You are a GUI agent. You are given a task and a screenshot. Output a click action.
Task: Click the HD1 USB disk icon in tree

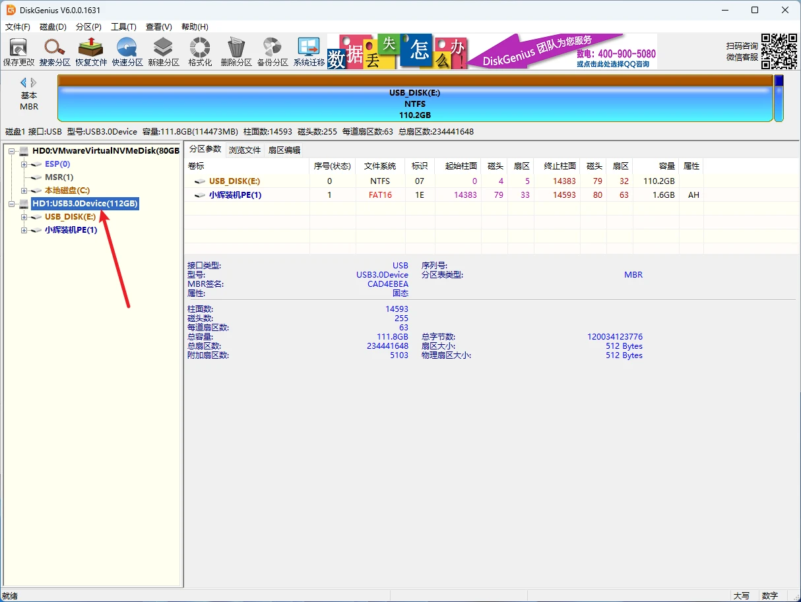click(x=24, y=204)
